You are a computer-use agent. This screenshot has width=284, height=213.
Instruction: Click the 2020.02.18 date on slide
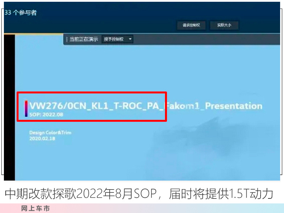coord(42,138)
